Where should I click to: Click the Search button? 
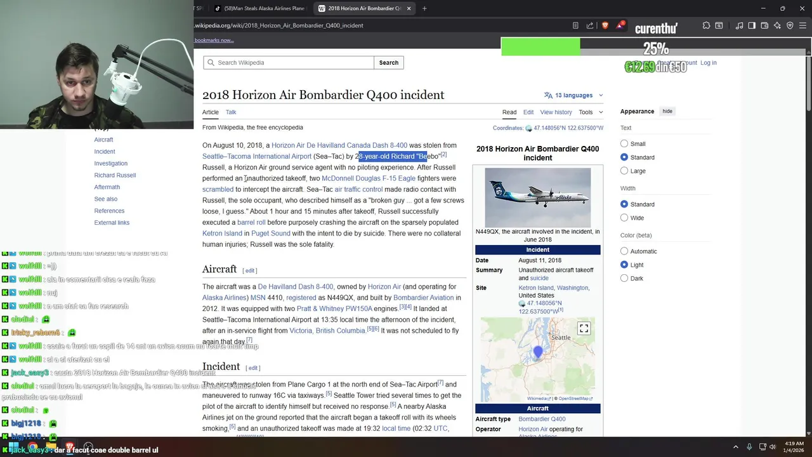point(389,62)
